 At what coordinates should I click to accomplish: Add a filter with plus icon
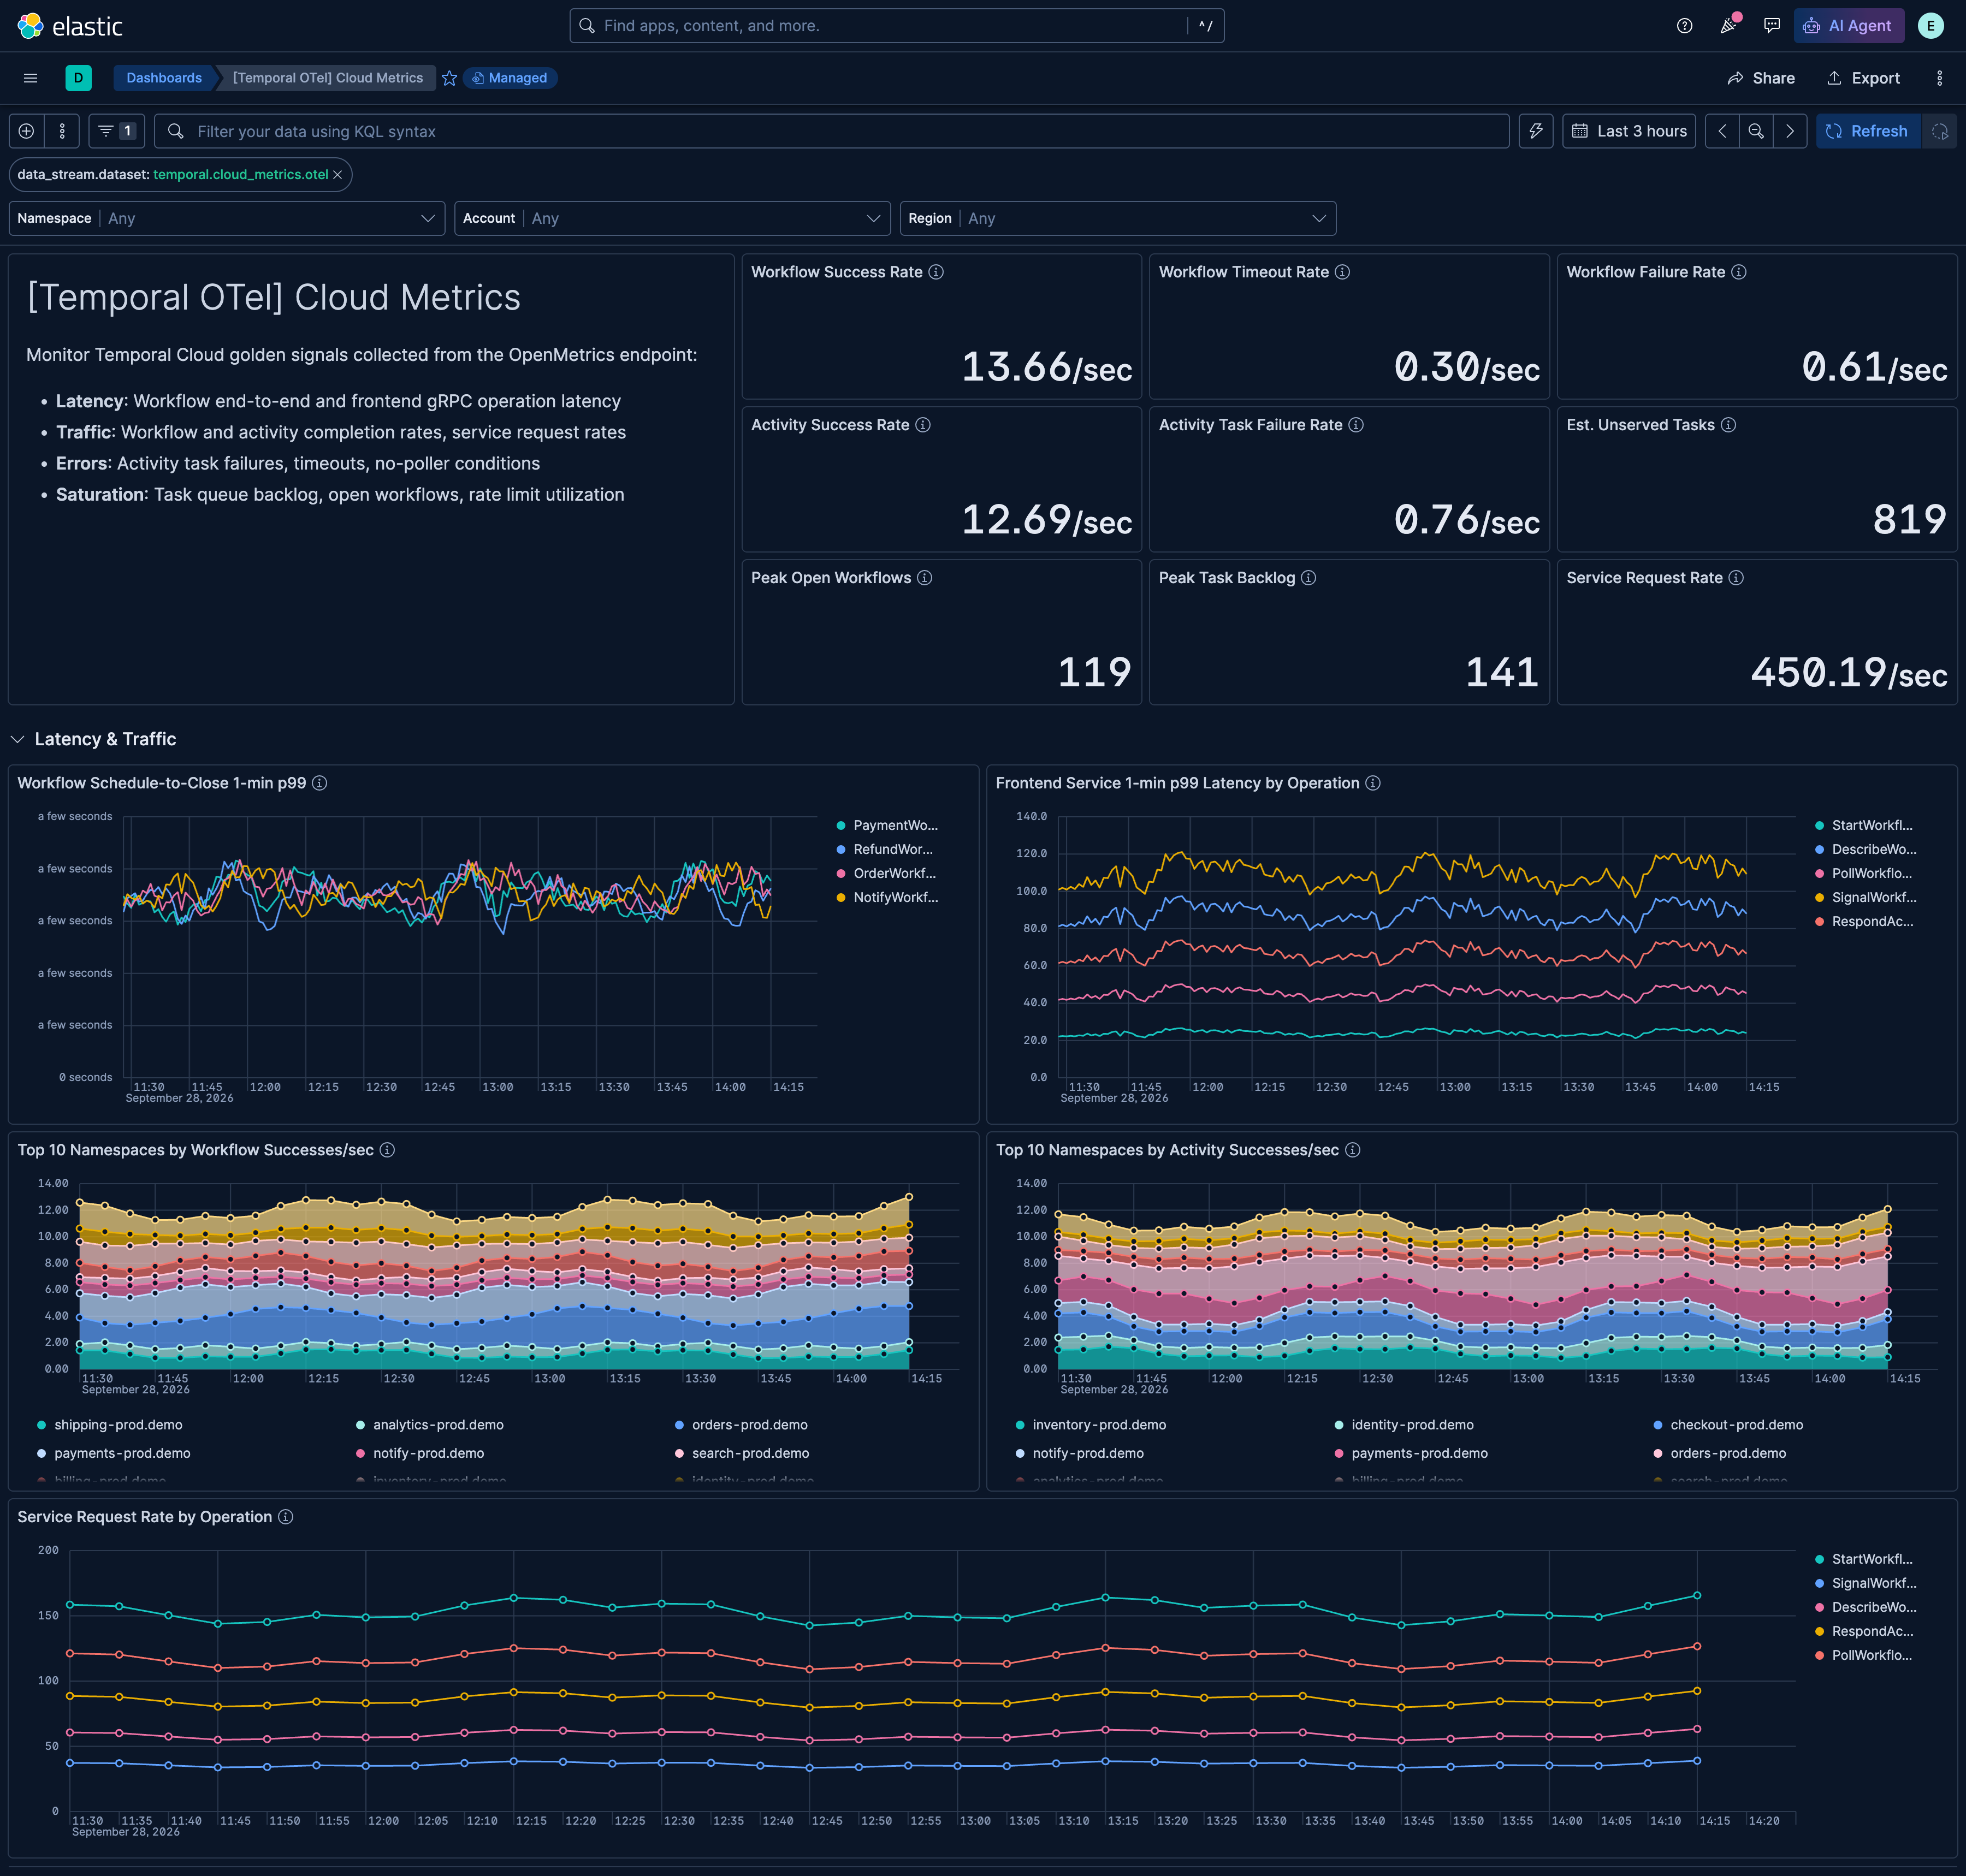pos(26,131)
